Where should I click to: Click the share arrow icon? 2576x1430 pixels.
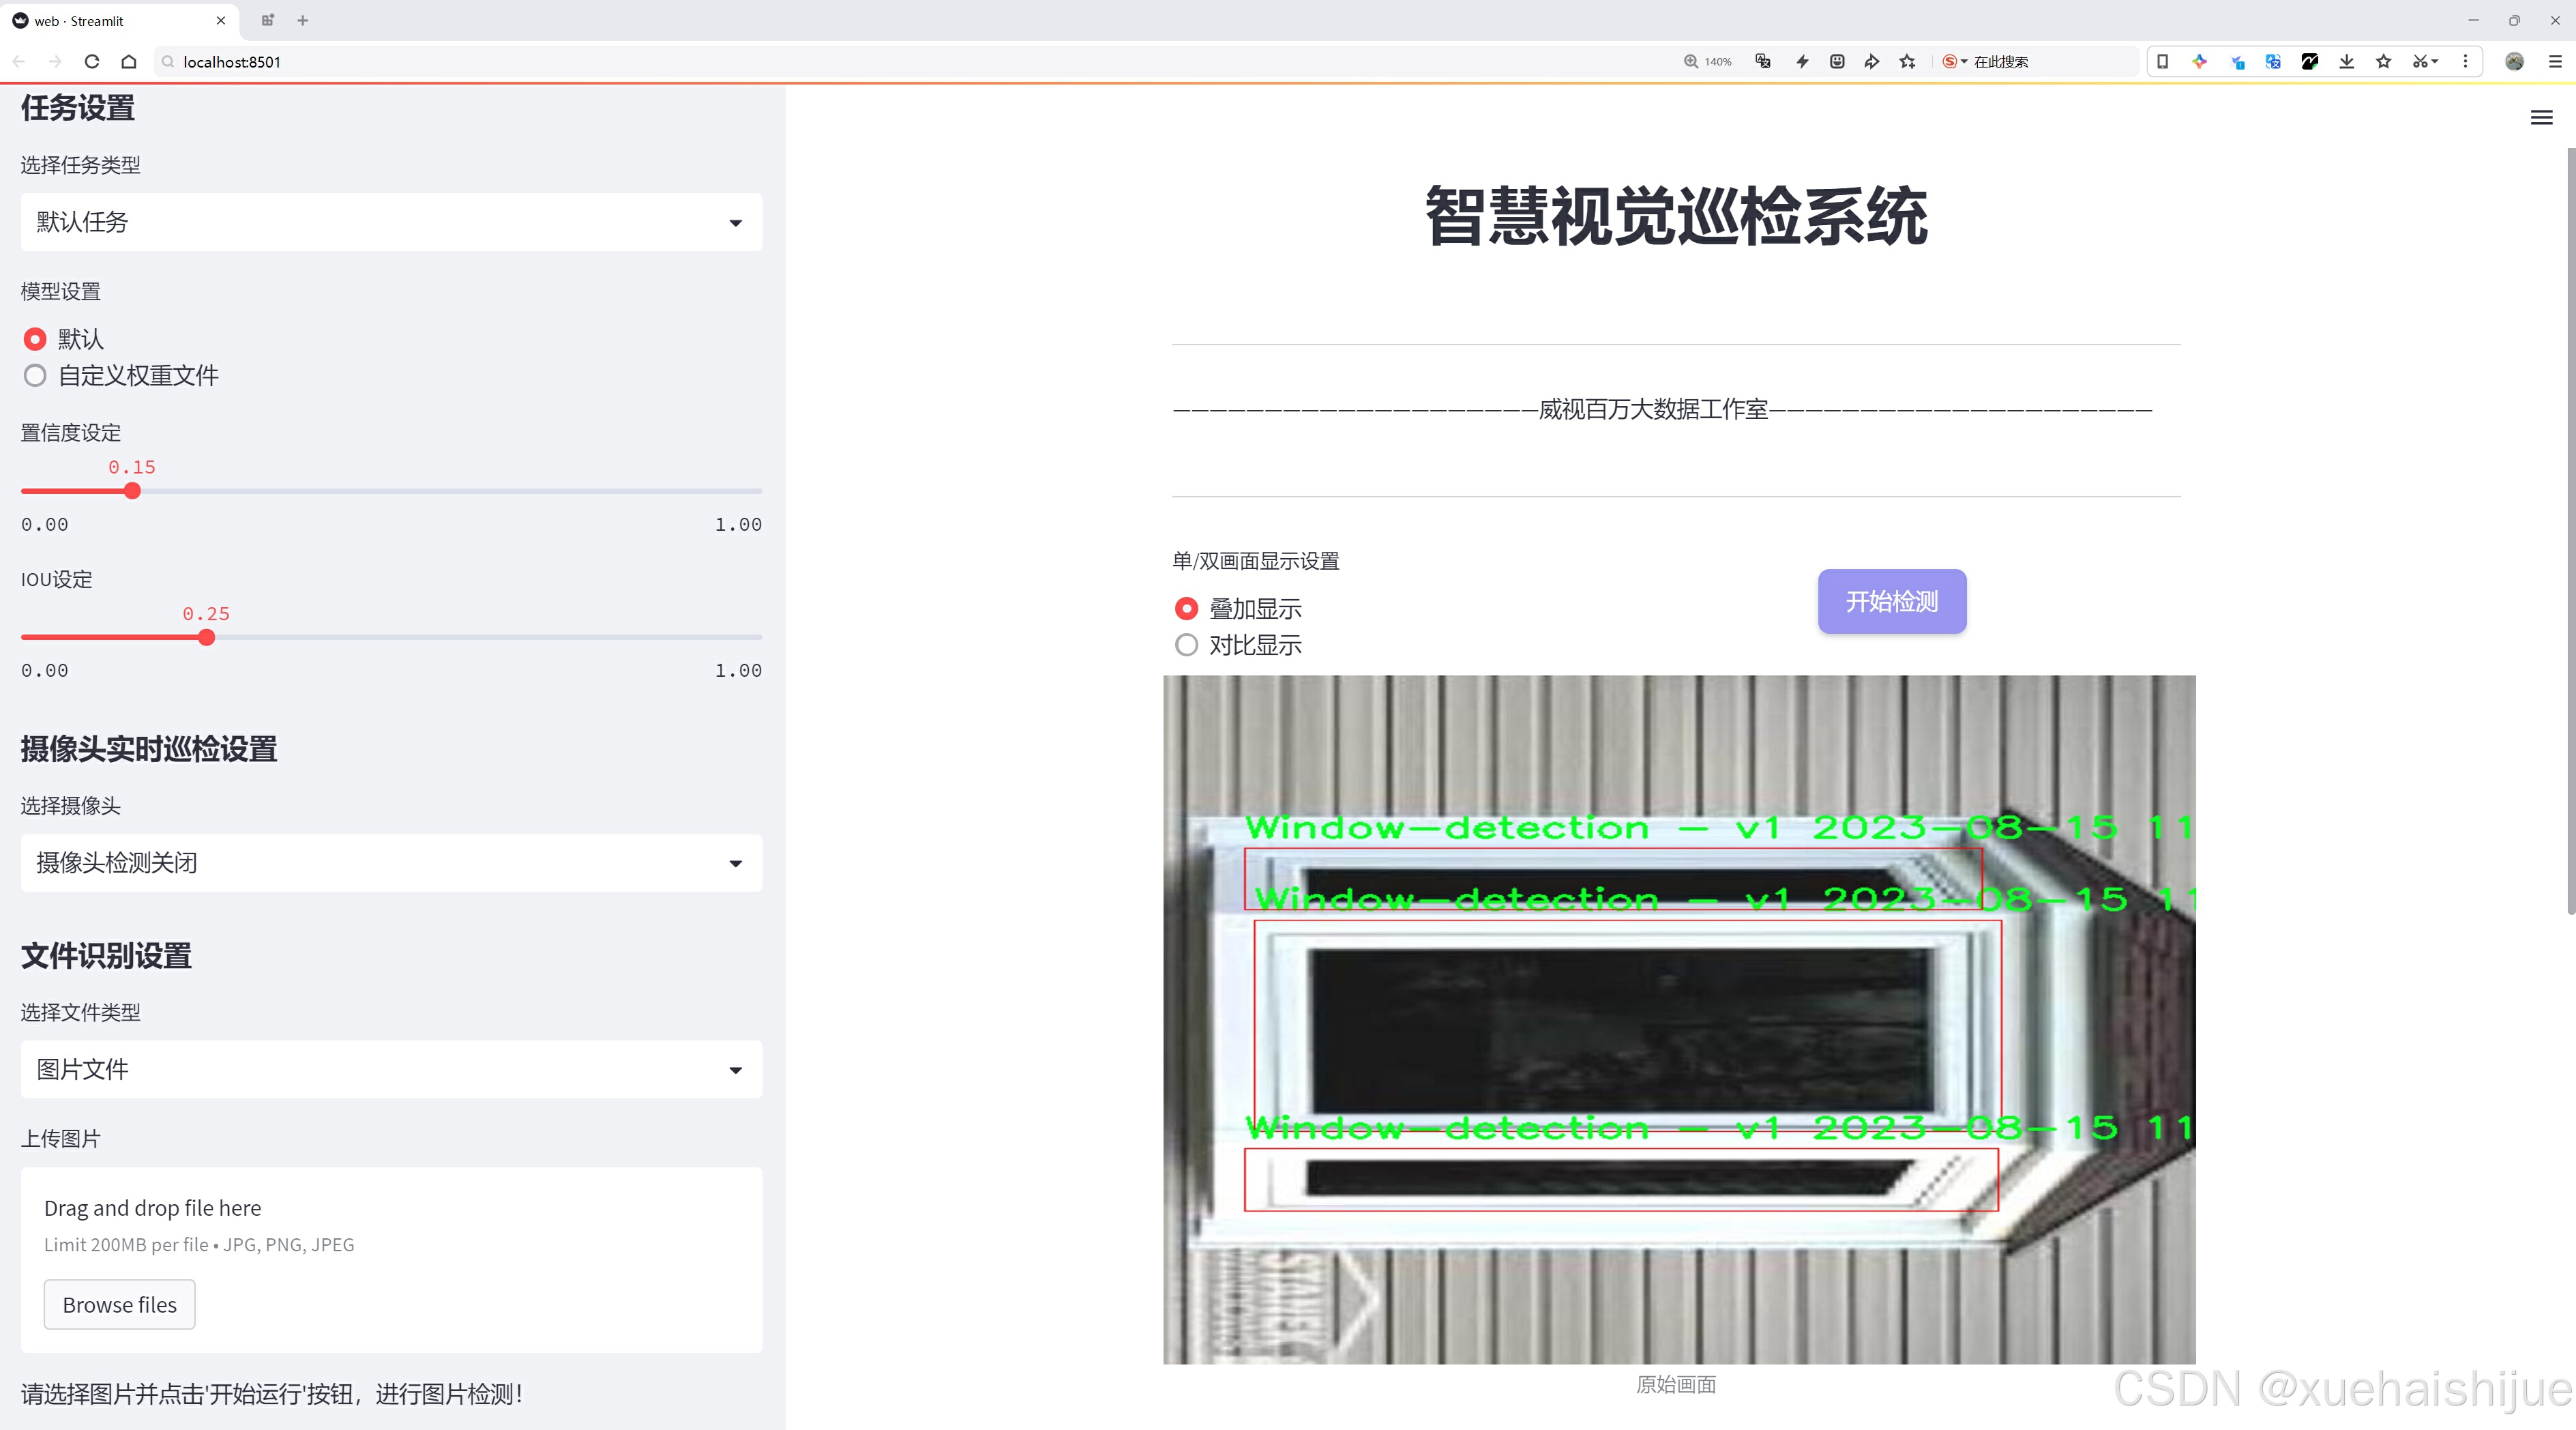pos(1872,61)
